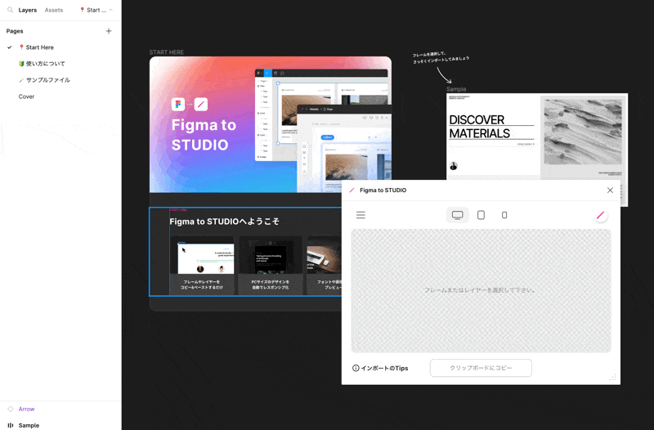Open the Start page dropdown in the panel header
654x430 pixels.
coord(96,10)
